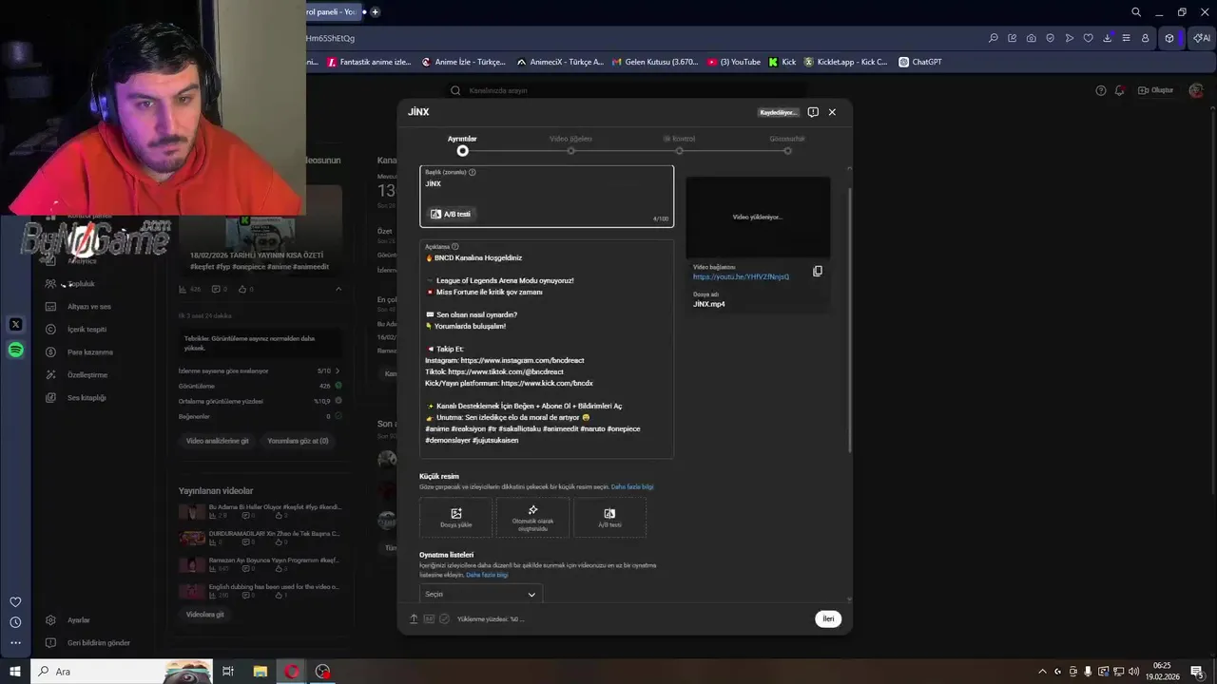Click the Opera easy setup sliders icon
Image resolution: width=1217 pixels, height=684 pixels.
[1127, 38]
